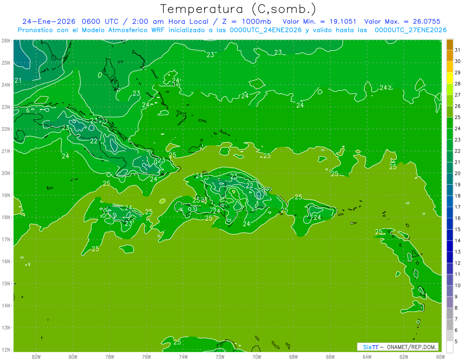Click color scale label '10'
The image size is (468, 362).
pyautogui.click(x=458, y=285)
